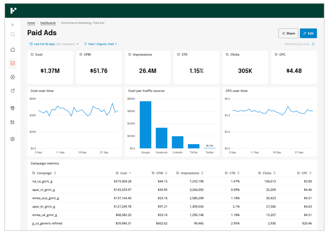
Task: Select the apac_in_gnric_g campaign row
Action: tap(172, 190)
